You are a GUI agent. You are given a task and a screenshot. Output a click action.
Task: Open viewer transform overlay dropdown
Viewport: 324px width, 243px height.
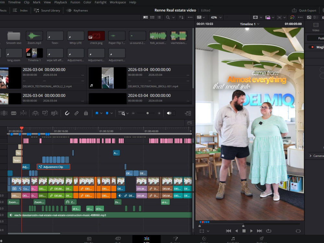208,231
